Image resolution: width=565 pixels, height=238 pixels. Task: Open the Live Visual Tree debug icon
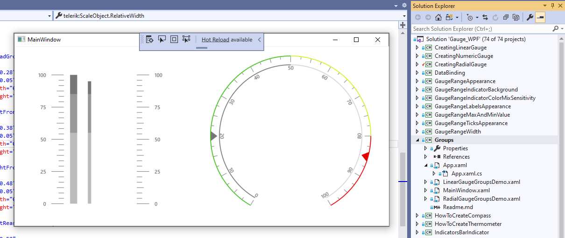coord(150,40)
